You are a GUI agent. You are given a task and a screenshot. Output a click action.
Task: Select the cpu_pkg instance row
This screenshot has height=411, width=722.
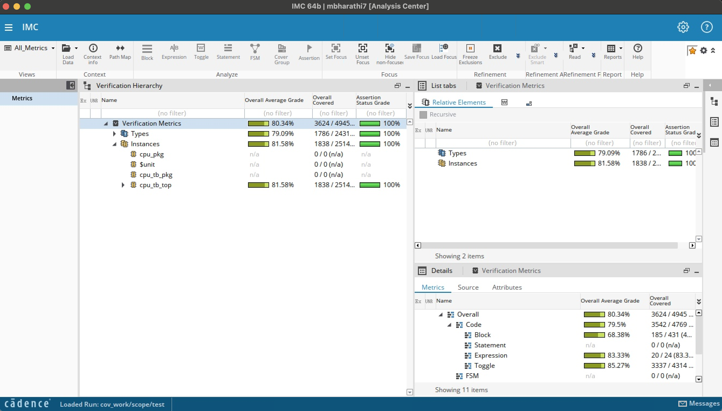tap(243, 154)
